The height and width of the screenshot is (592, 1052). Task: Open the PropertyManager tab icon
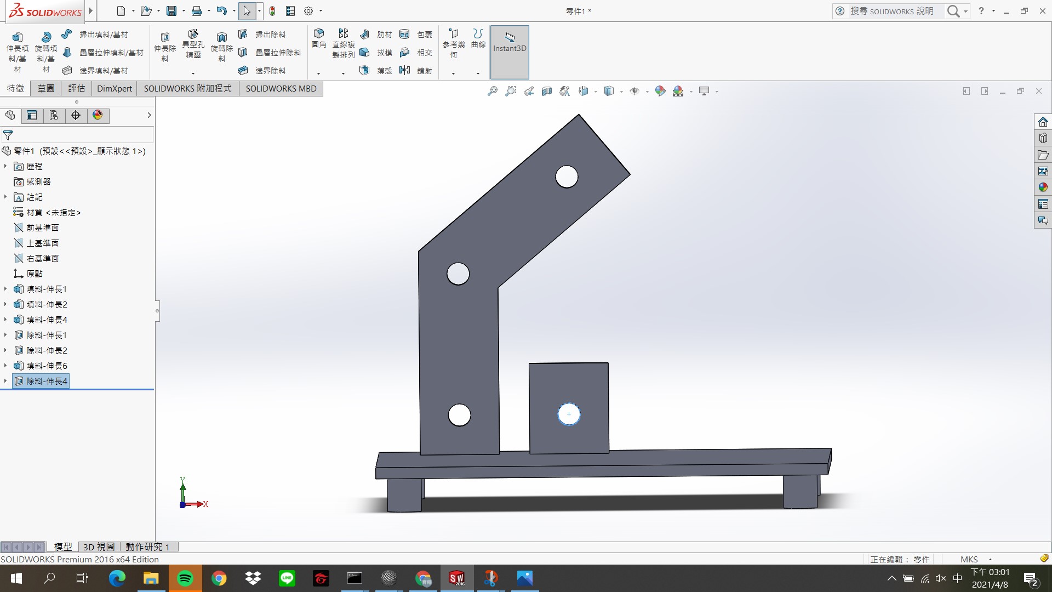pyautogui.click(x=32, y=115)
